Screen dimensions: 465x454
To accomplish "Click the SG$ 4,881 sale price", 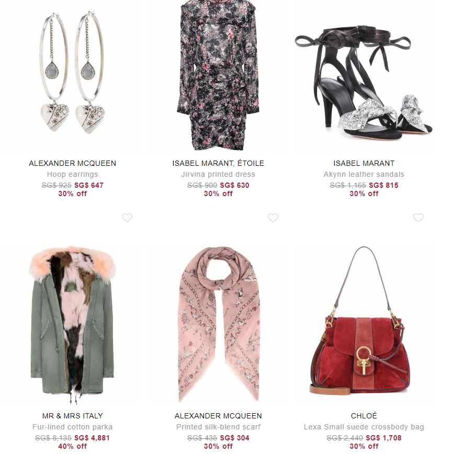I will tap(92, 438).
